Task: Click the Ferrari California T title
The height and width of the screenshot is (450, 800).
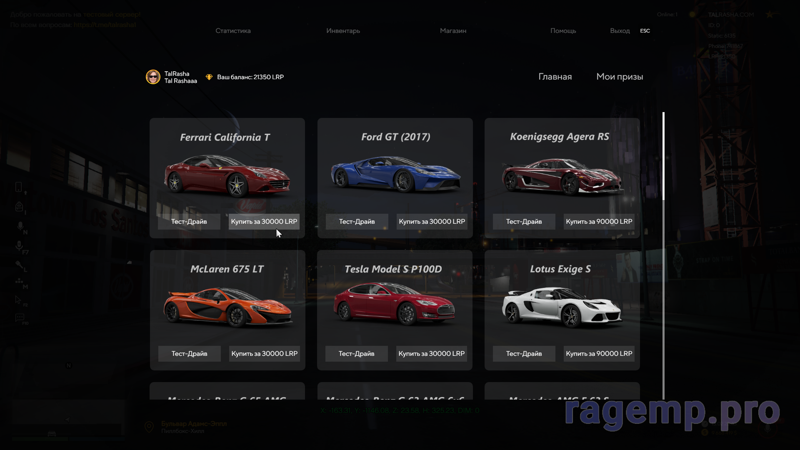Action: point(225,137)
